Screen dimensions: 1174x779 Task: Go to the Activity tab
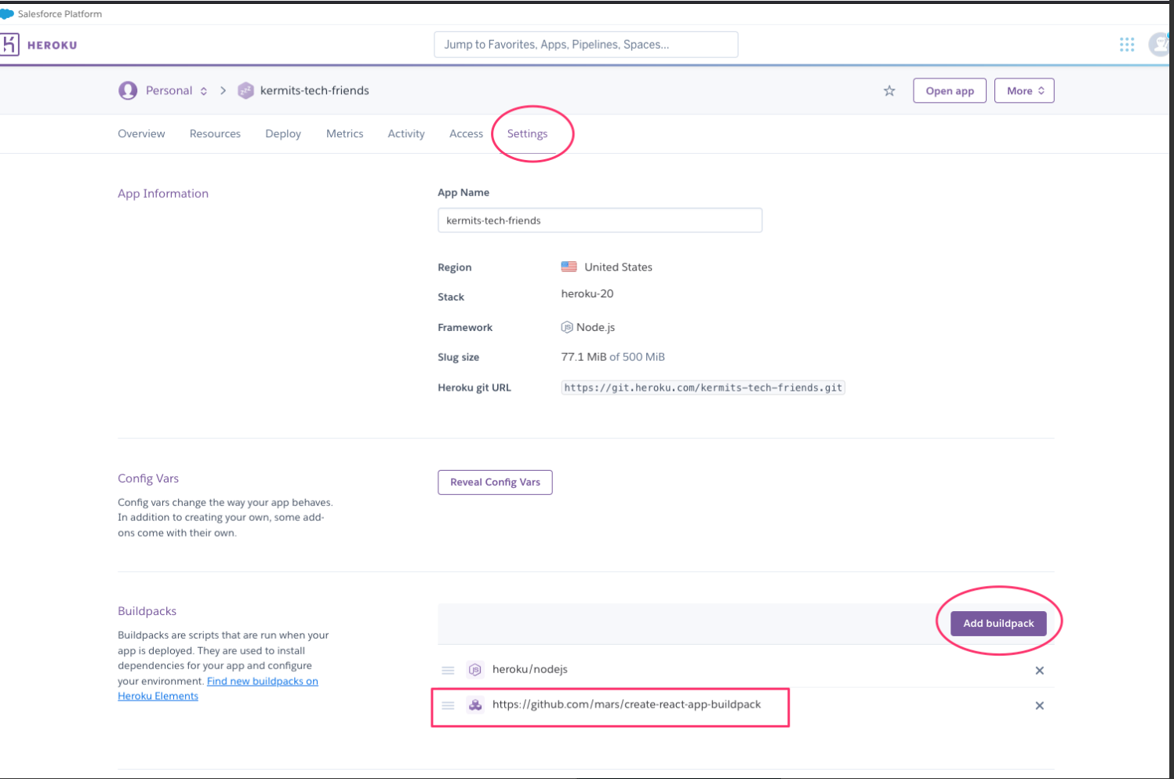pyautogui.click(x=406, y=133)
